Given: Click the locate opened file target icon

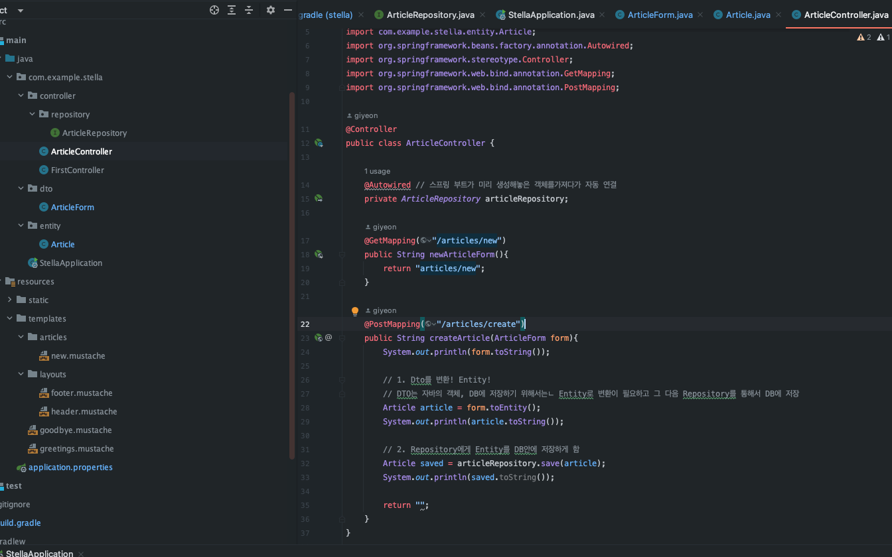Looking at the screenshot, I should (x=214, y=10).
